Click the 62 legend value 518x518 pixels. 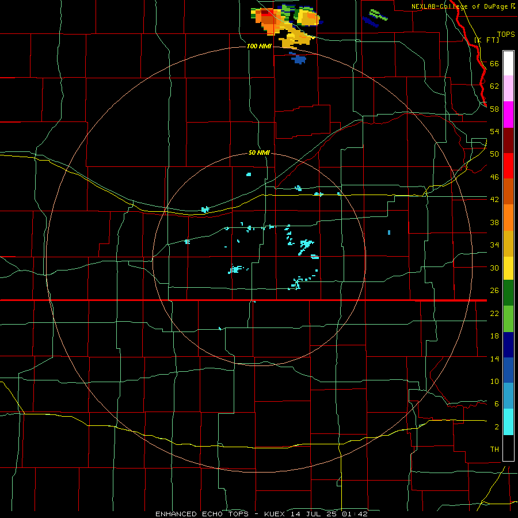click(x=494, y=86)
